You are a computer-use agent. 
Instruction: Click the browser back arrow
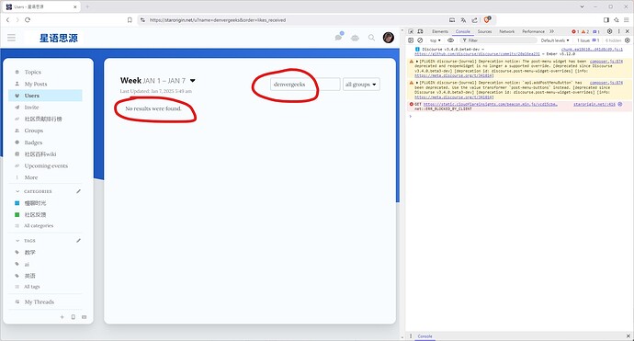click(7, 20)
